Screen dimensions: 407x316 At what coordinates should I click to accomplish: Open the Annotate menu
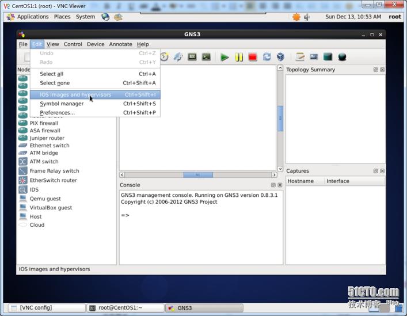[120, 44]
